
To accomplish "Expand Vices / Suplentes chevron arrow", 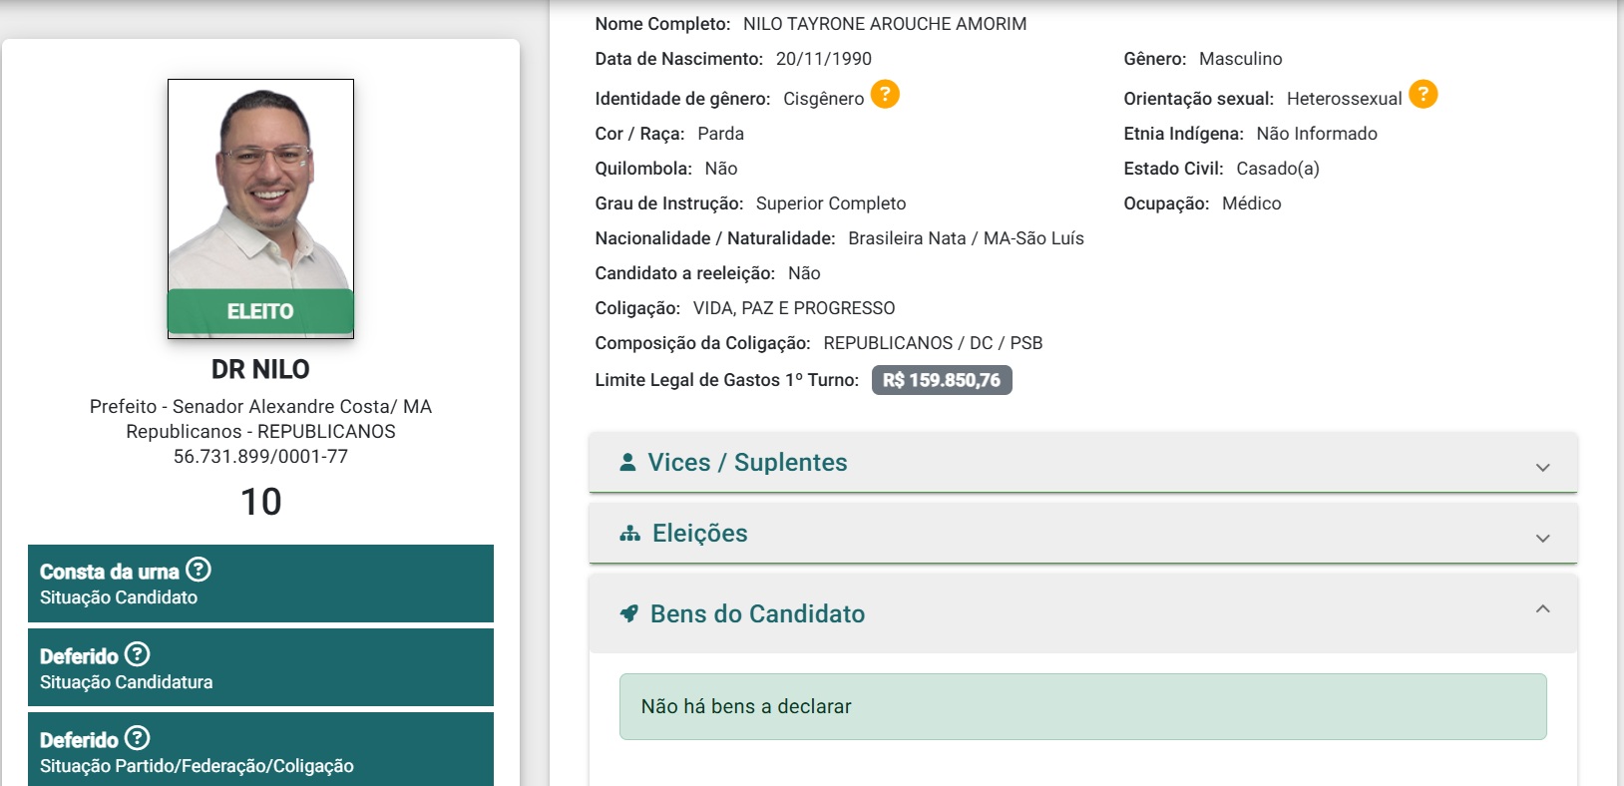I will [x=1542, y=467].
